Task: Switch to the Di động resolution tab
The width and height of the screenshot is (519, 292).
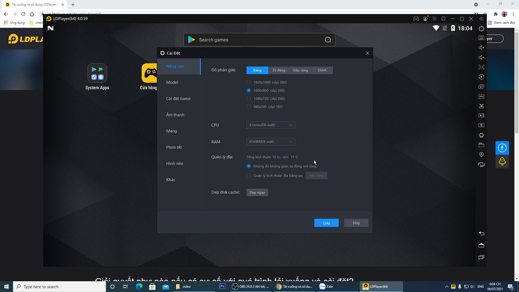Action: pos(278,70)
